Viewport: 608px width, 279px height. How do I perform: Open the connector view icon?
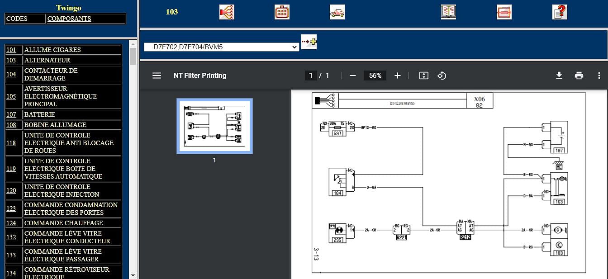282,12
